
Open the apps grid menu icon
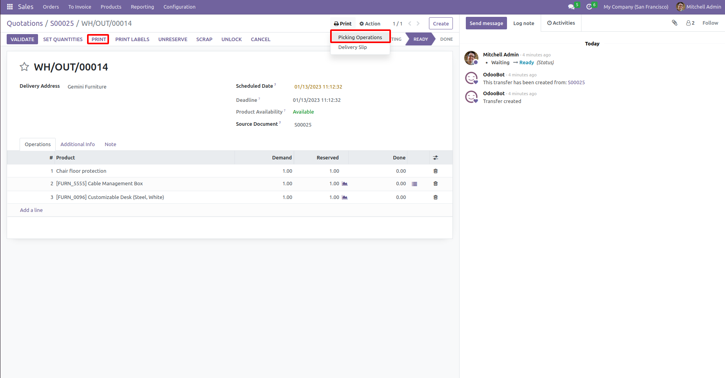coord(10,7)
